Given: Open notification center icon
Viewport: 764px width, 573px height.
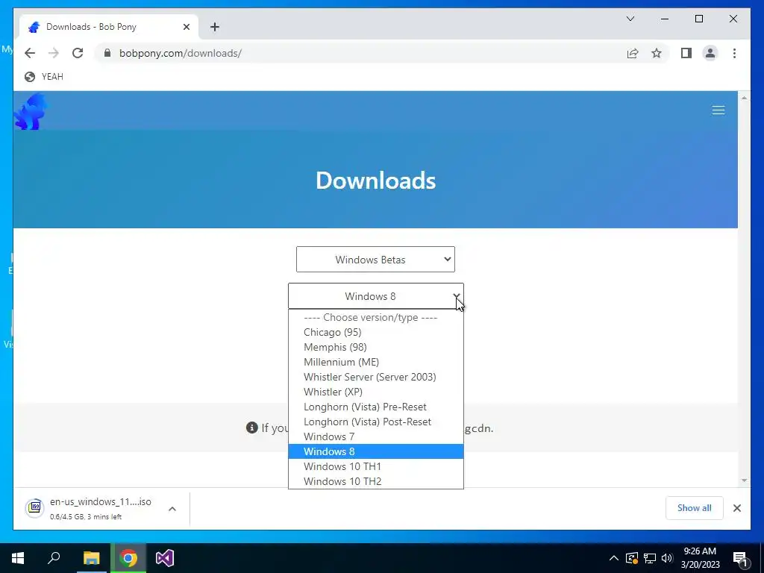Looking at the screenshot, I should (x=740, y=558).
